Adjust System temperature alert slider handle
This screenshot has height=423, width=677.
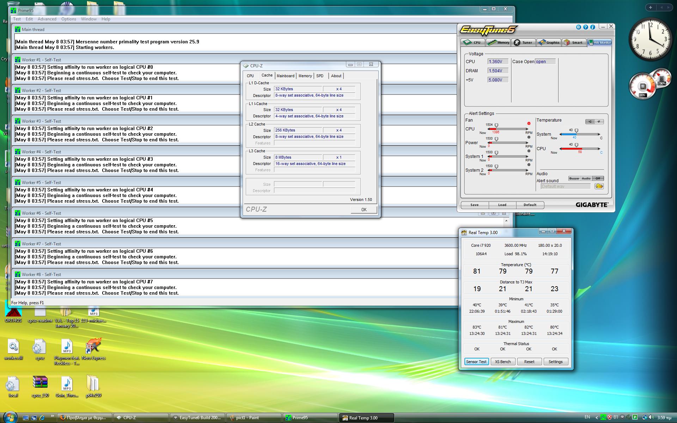click(576, 130)
